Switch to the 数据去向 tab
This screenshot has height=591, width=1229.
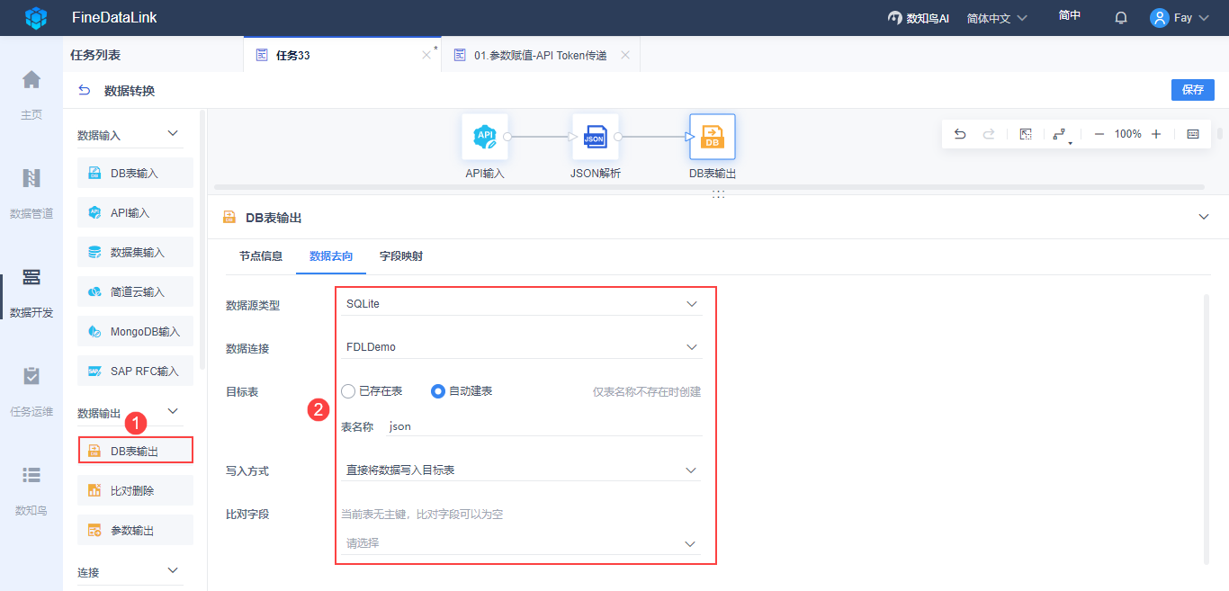click(331, 256)
